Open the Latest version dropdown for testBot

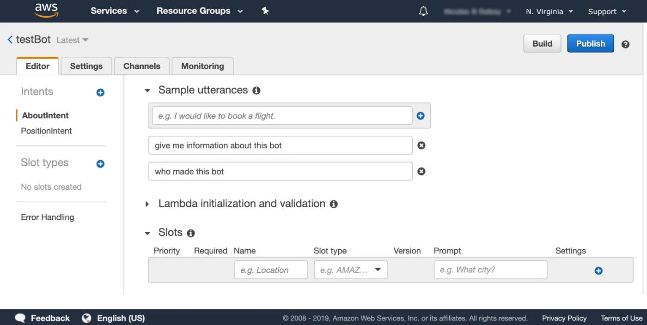72,40
